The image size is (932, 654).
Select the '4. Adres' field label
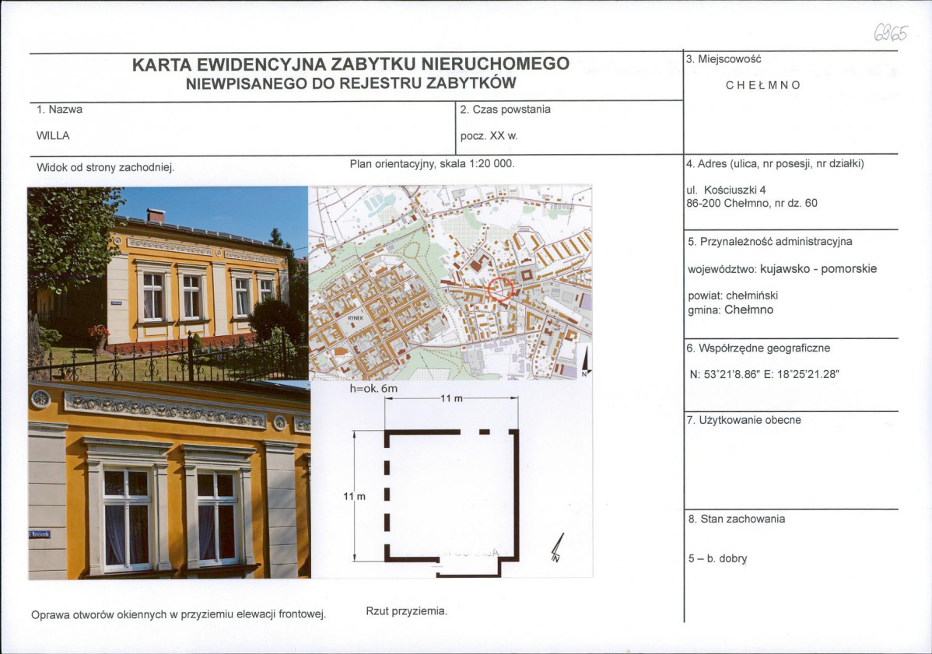click(775, 163)
